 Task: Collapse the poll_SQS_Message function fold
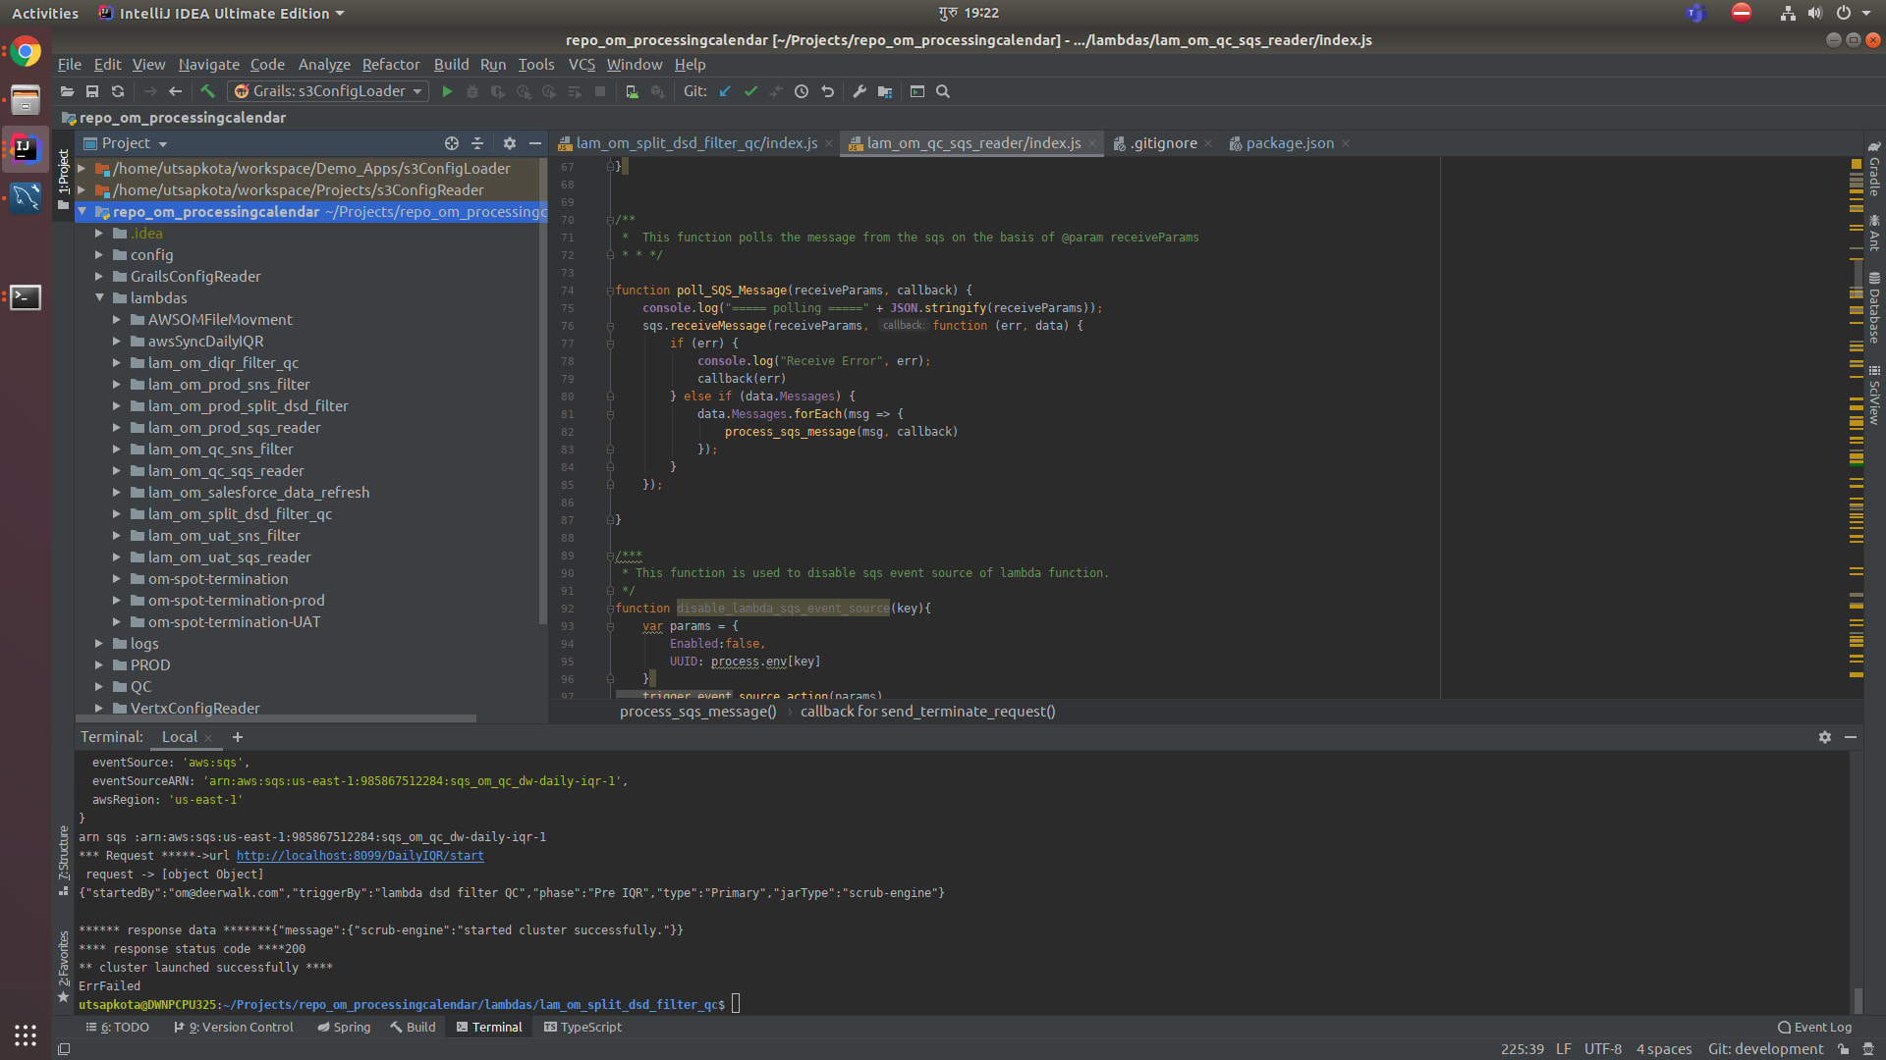point(609,290)
